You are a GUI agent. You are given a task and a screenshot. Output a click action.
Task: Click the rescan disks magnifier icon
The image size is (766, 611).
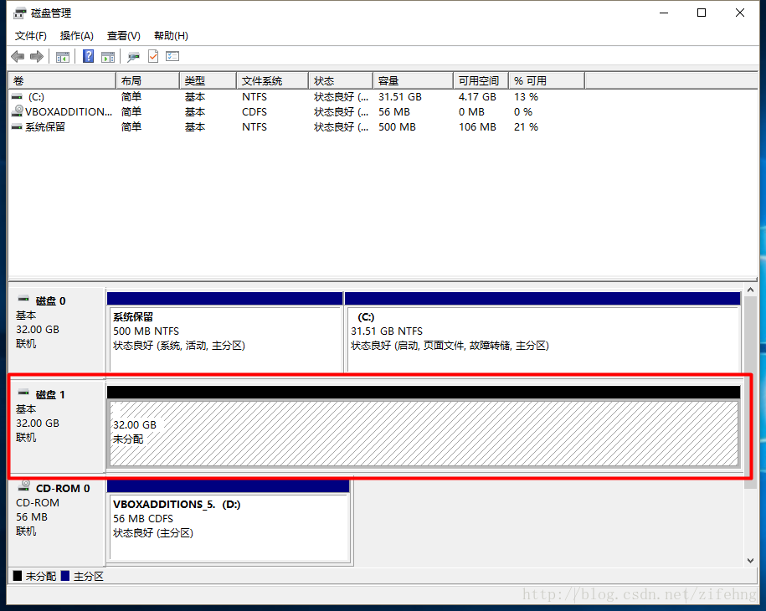[x=133, y=57]
